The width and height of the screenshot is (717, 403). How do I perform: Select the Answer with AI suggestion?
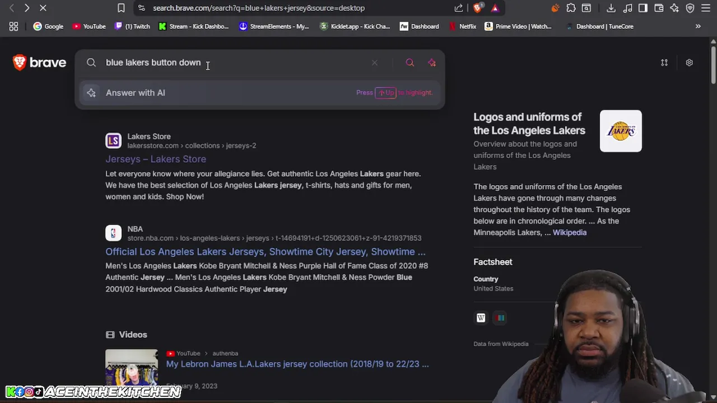click(260, 93)
